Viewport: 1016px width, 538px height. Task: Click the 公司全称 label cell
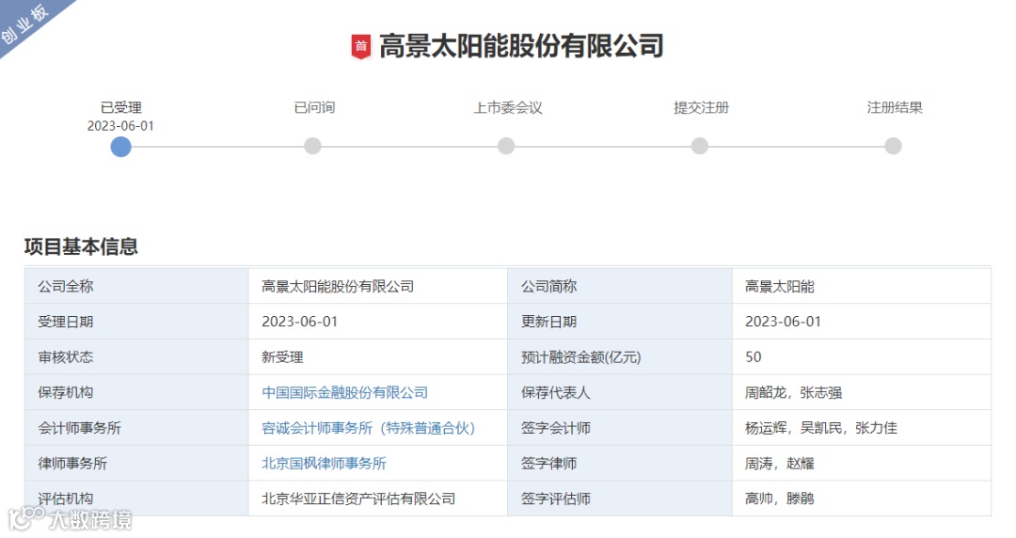tap(136, 286)
